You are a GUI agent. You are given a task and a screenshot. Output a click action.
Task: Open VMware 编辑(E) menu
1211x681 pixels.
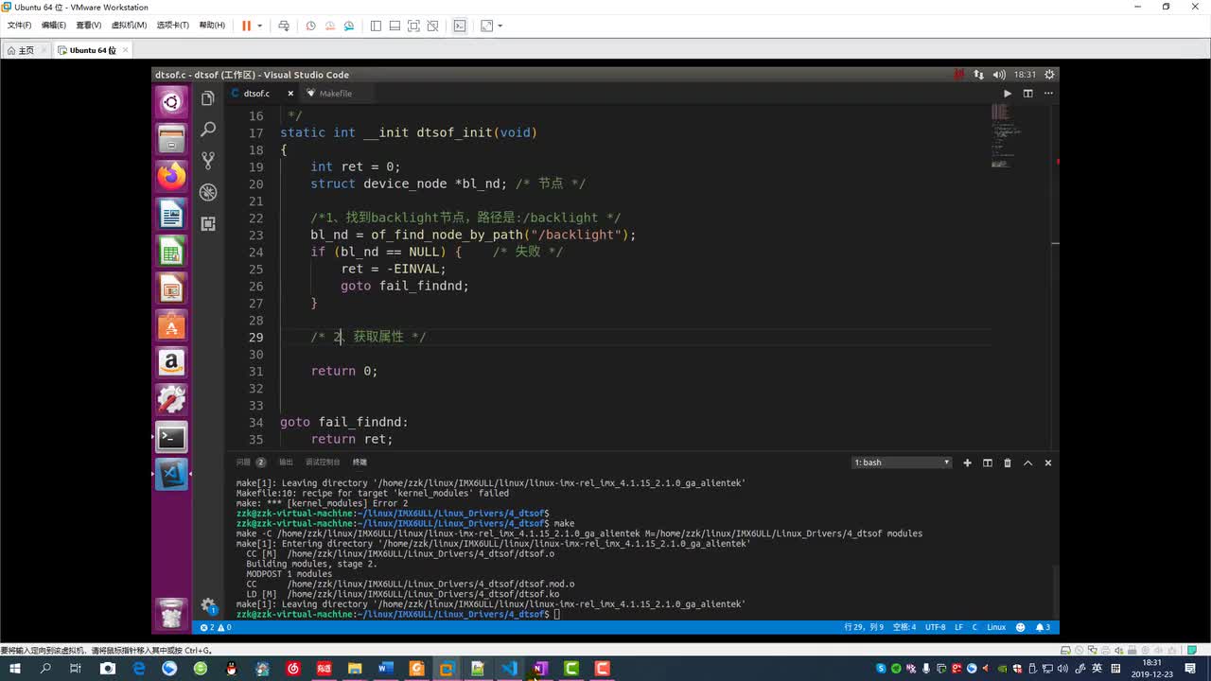coord(53,26)
